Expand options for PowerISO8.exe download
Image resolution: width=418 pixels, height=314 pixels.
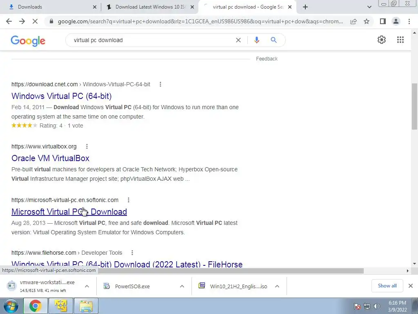182,286
